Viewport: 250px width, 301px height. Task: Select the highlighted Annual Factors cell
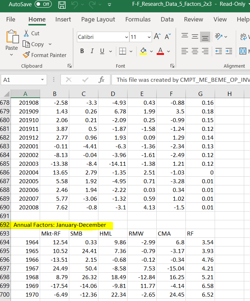tap(26, 225)
